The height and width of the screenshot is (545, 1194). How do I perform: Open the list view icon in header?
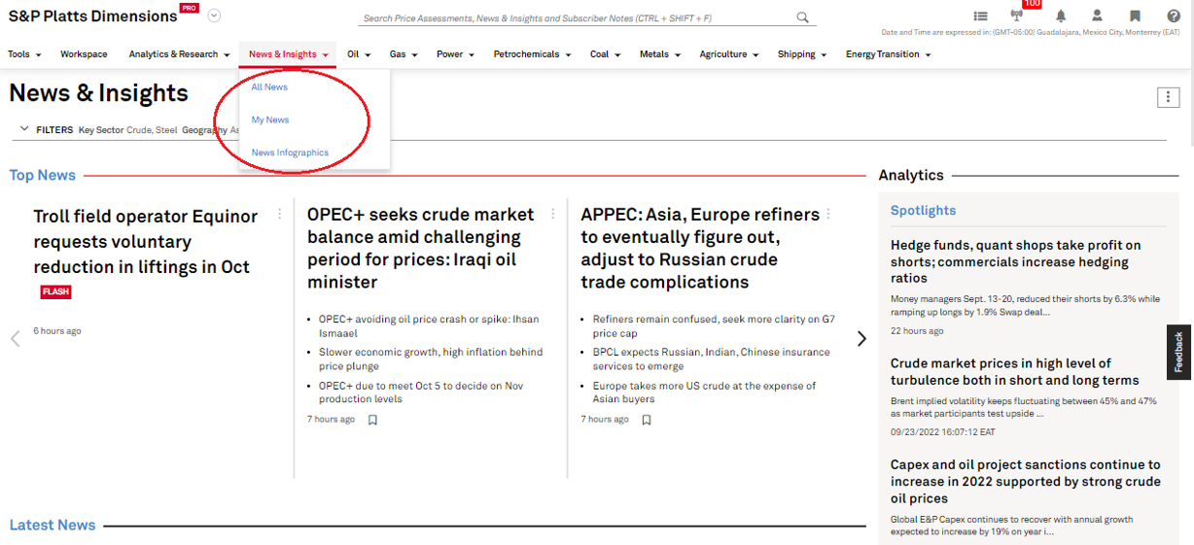tap(980, 17)
